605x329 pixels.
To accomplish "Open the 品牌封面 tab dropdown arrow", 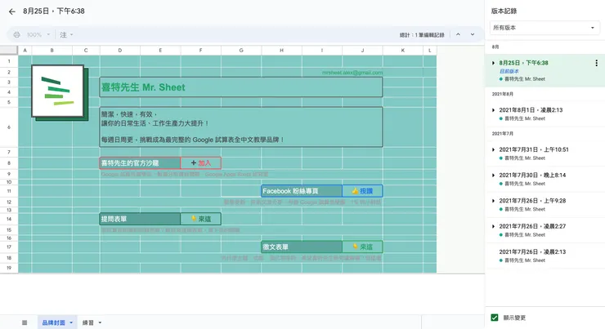I will (x=71, y=322).
